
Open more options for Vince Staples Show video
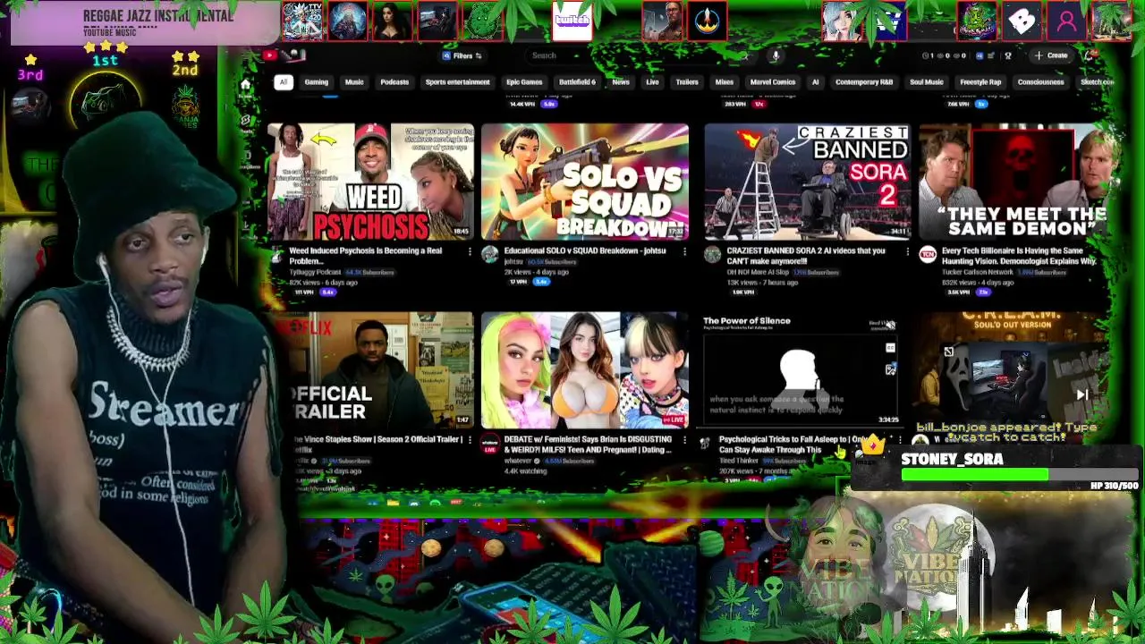point(470,441)
